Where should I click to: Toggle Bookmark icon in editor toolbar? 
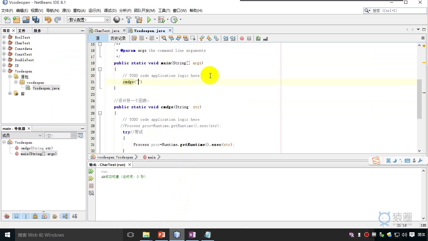[216, 38]
